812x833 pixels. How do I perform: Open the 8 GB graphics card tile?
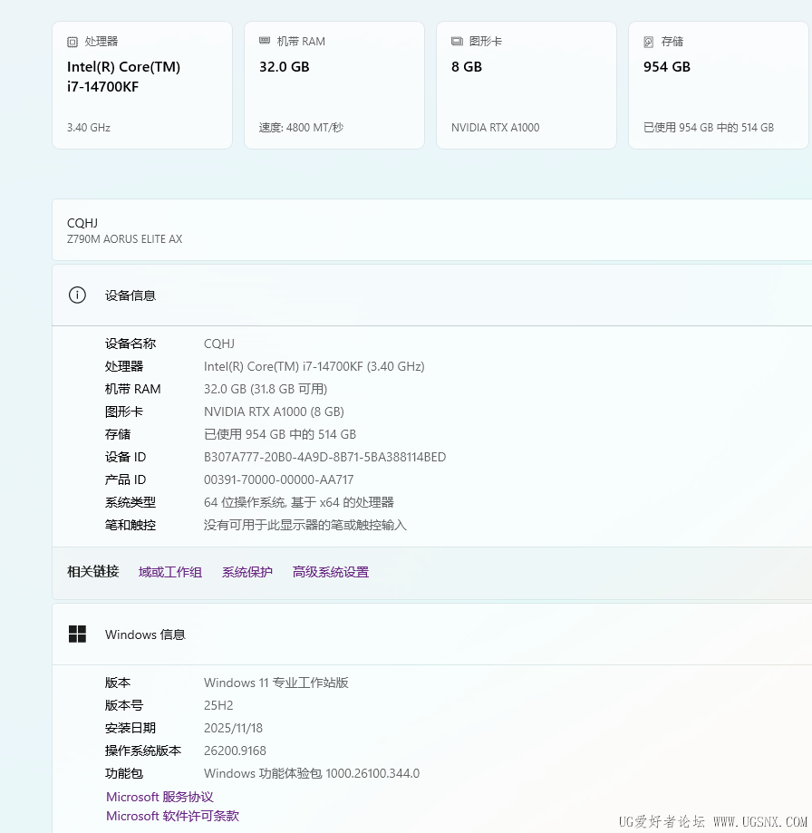coord(527,85)
